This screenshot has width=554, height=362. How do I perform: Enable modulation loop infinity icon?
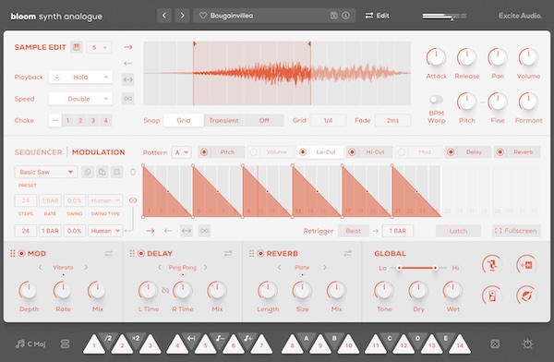[x=204, y=231]
